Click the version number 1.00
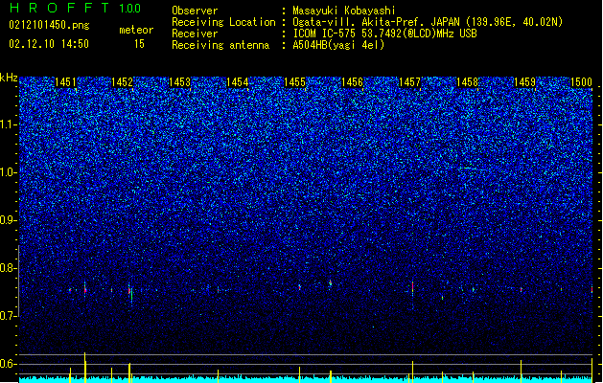This screenshot has height=383, width=603. [130, 9]
